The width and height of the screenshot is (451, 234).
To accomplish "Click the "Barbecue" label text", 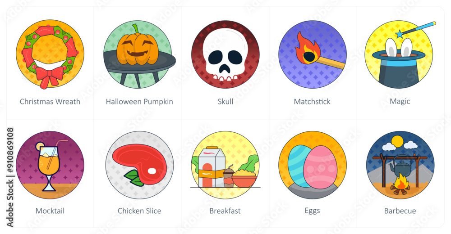I will [400, 211].
